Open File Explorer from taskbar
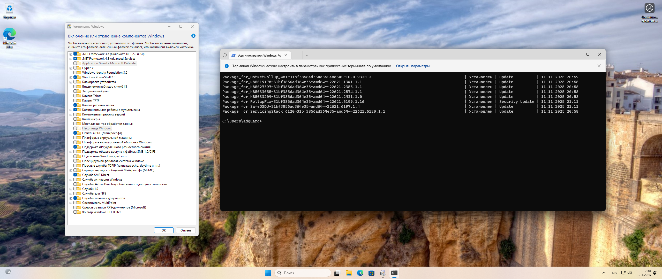Screen dimensions: 662x279 click(349, 273)
